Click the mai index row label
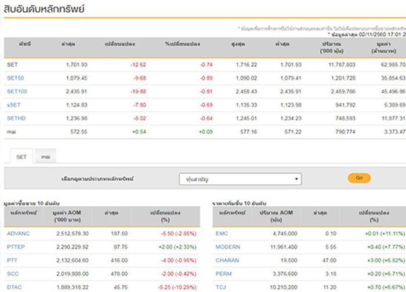The width and height of the screenshot is (406, 292). (11, 132)
